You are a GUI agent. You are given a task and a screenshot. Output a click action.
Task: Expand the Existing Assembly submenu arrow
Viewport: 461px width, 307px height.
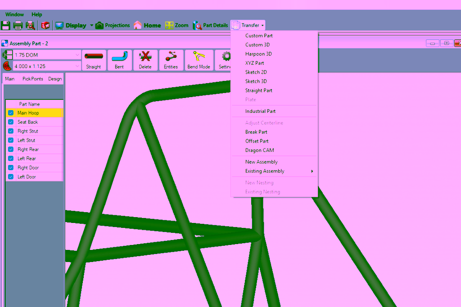pos(312,171)
